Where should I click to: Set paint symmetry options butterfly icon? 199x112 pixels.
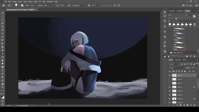(x=119, y=6)
